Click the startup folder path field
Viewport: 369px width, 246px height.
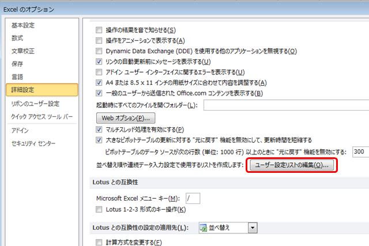tap(285, 105)
